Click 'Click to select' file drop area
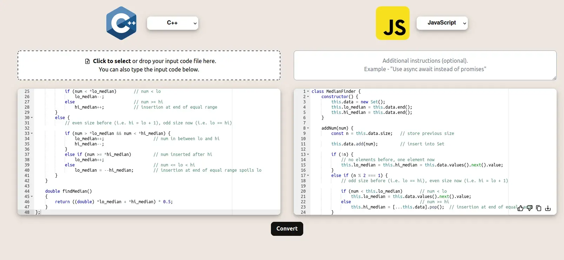The height and width of the screenshot is (260, 564). (x=149, y=66)
